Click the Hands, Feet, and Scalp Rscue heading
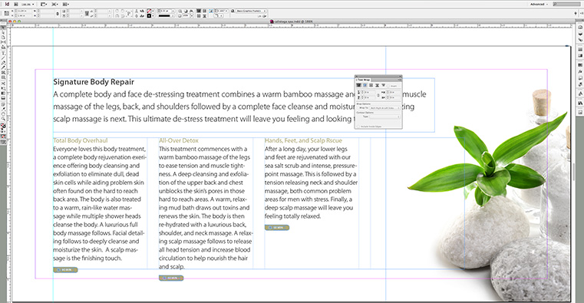Screen dimensions: 584x303 [303, 140]
